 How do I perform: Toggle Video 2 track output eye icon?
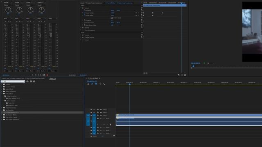click(x=101, y=112)
